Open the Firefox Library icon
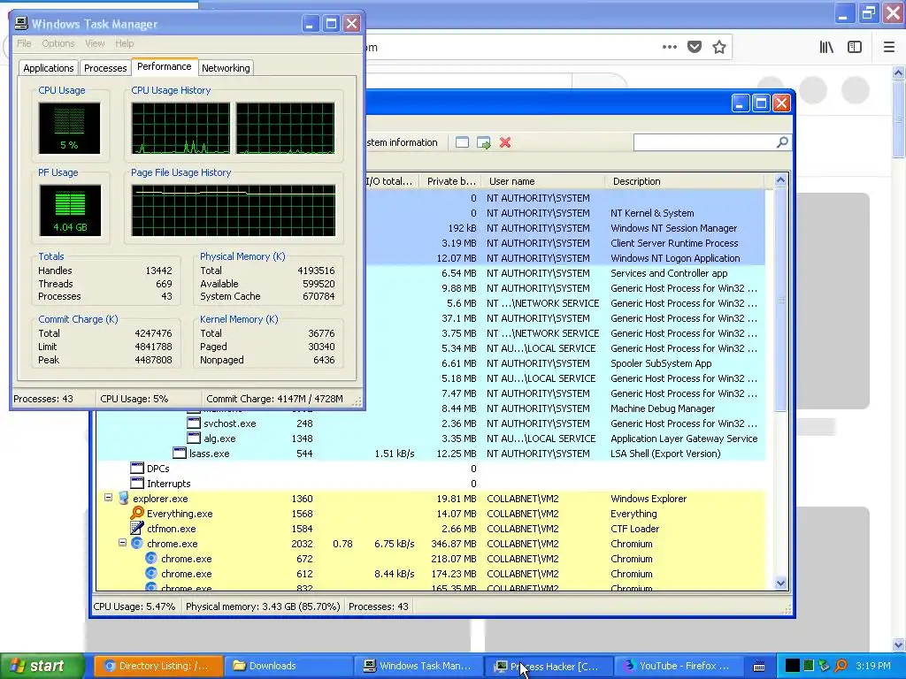 pos(826,47)
